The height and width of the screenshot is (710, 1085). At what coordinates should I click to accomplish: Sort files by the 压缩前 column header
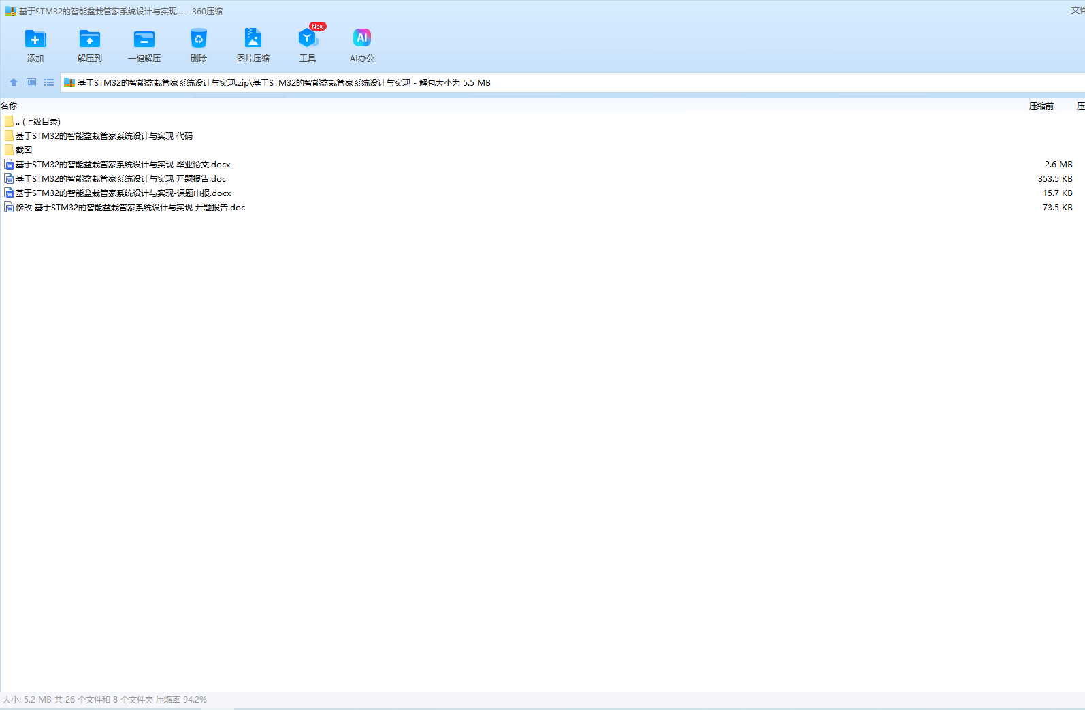(x=1041, y=106)
